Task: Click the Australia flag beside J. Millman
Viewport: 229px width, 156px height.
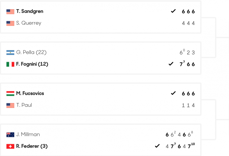Action: (x=10, y=135)
